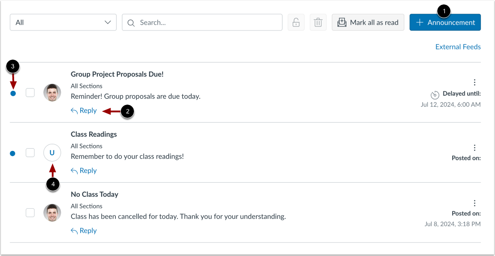Click the instructor avatar on Group Project Proposals
495x256 pixels.
52,92
